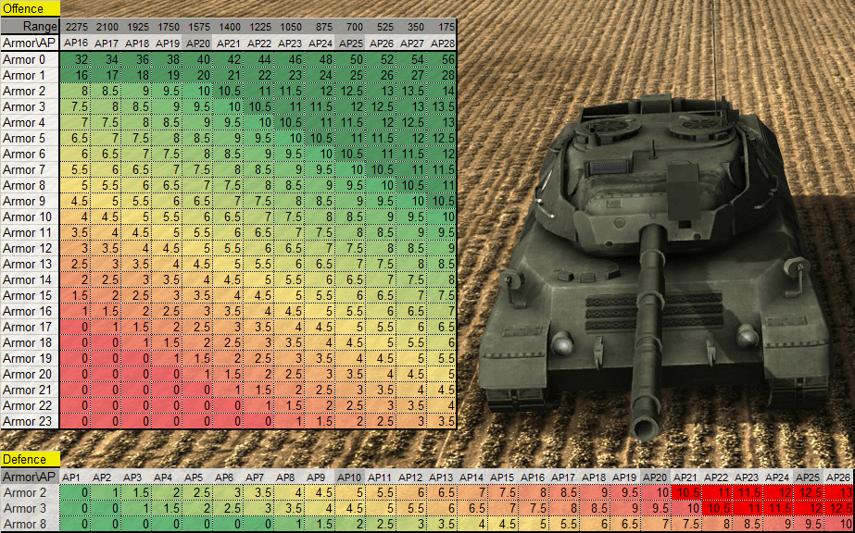Select Armor\AP header in the Offence table
Image resolution: width=855 pixels, height=533 pixels.
pyautogui.click(x=30, y=43)
